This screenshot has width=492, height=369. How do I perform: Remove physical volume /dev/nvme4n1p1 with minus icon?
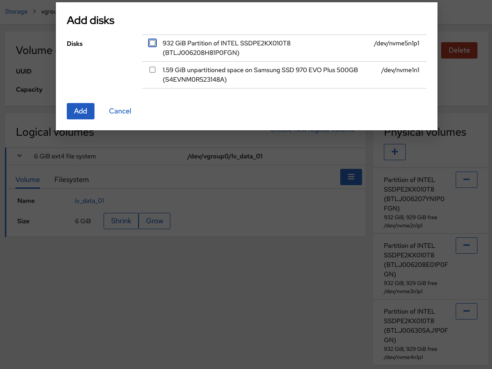(466, 311)
